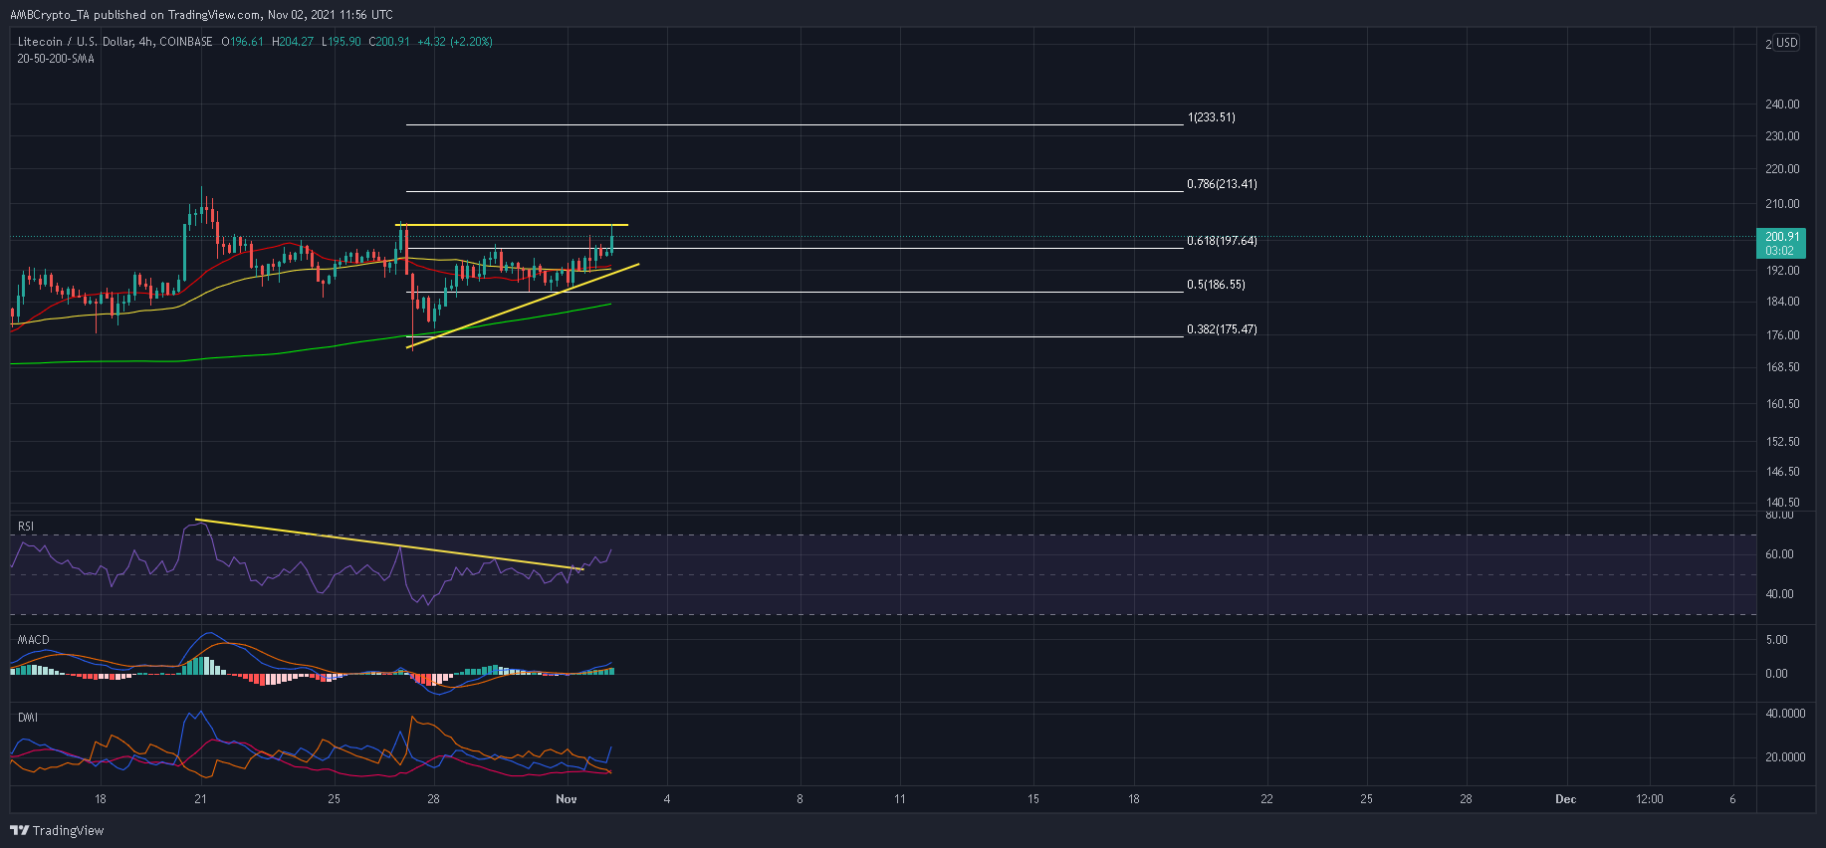Select the 0.382(175.47) Fibonacci level label
The width and height of the screenshot is (1826, 848).
1222,329
